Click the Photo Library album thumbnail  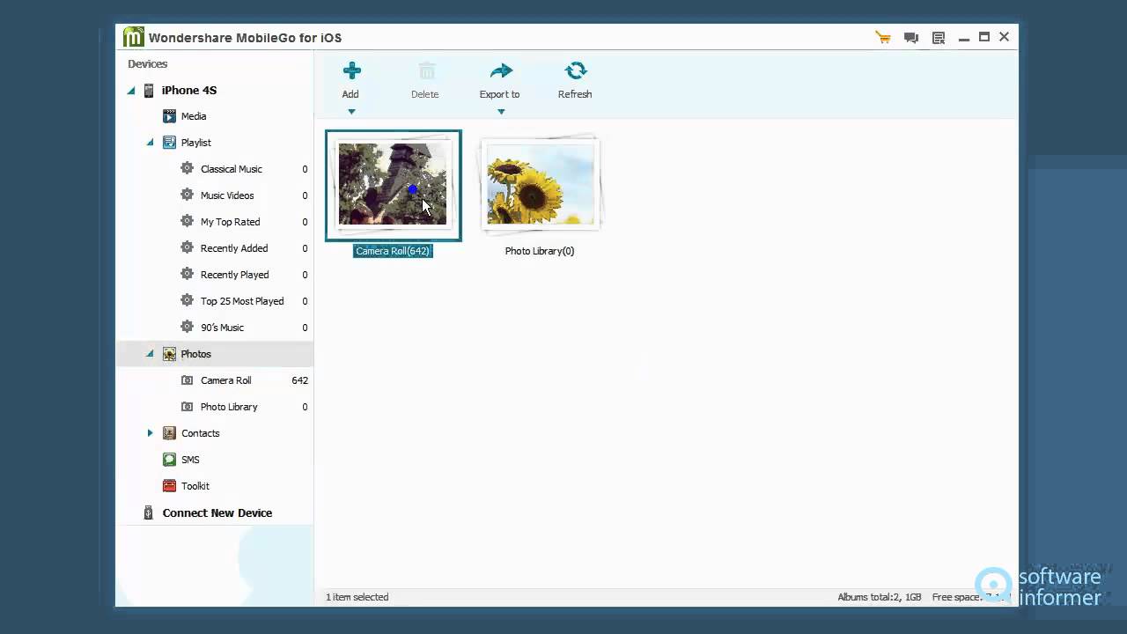click(x=540, y=183)
